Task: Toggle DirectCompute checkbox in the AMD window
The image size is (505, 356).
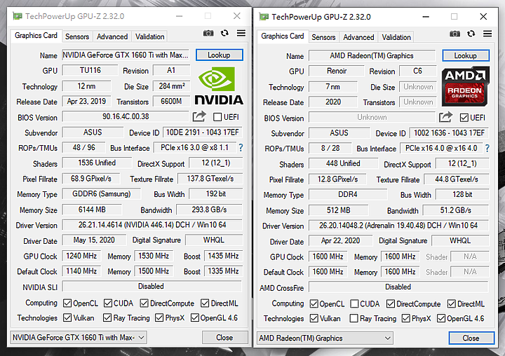Action: [391, 304]
